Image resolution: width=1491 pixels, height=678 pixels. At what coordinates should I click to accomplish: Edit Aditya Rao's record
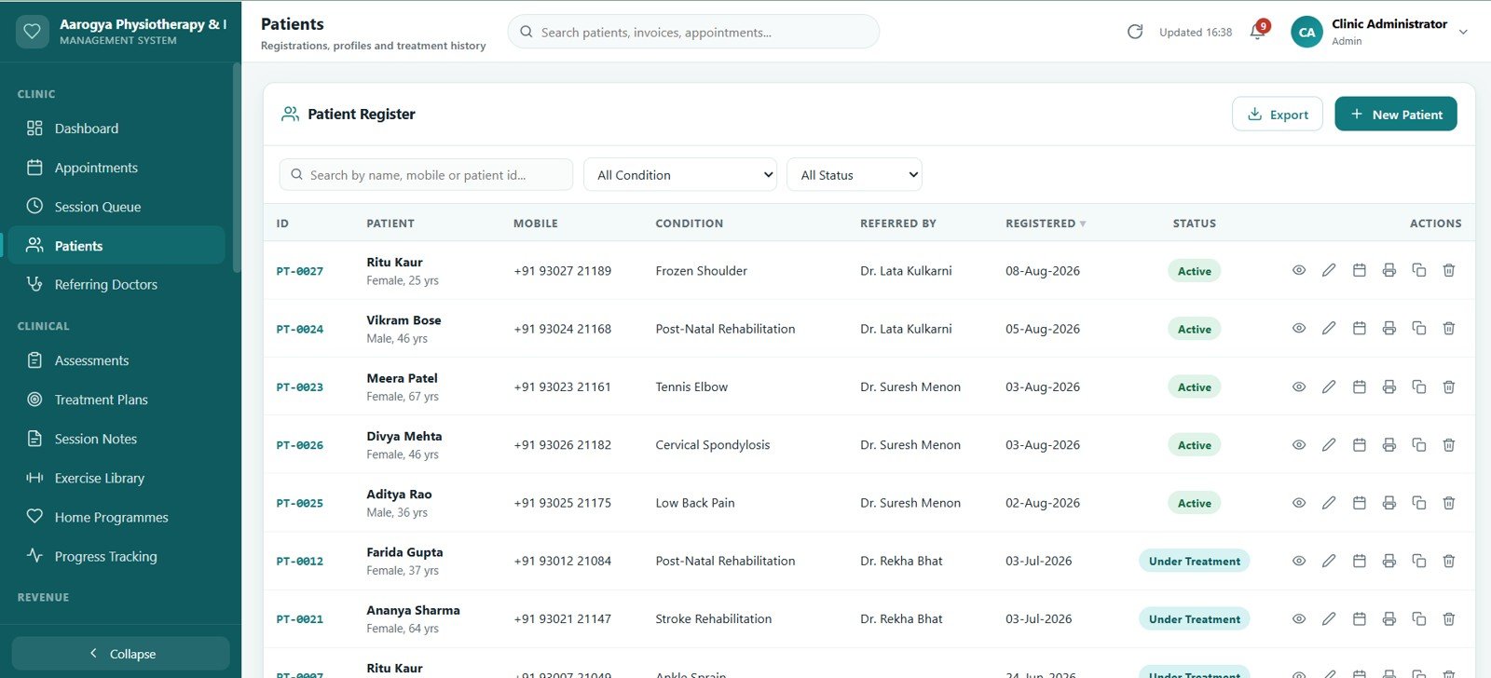tap(1329, 503)
